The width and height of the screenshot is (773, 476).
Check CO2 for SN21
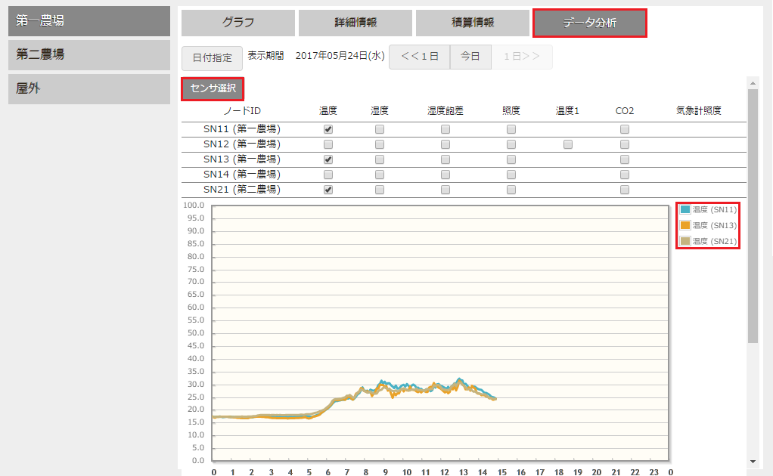coord(625,190)
